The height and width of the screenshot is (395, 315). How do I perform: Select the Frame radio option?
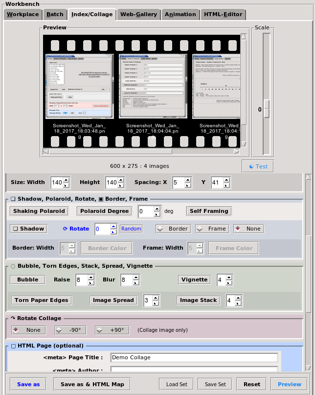(x=212, y=229)
